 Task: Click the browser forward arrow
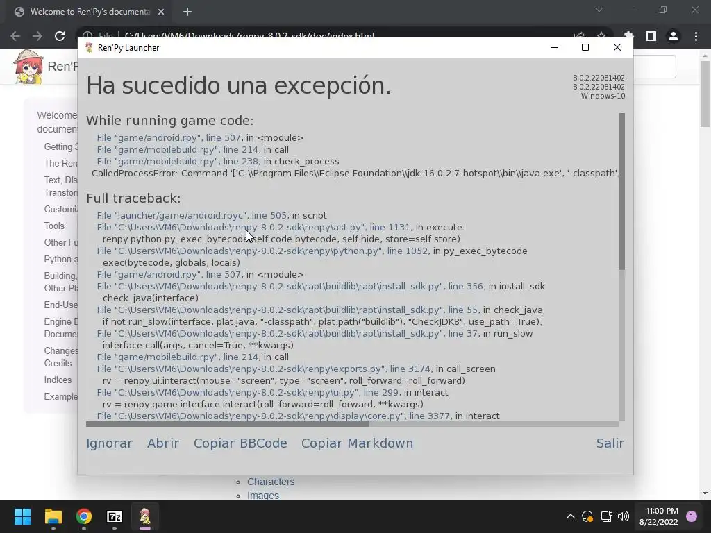pyautogui.click(x=37, y=36)
